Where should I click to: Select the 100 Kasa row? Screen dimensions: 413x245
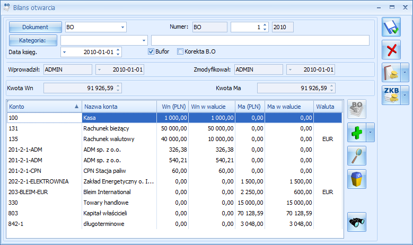(x=174, y=118)
